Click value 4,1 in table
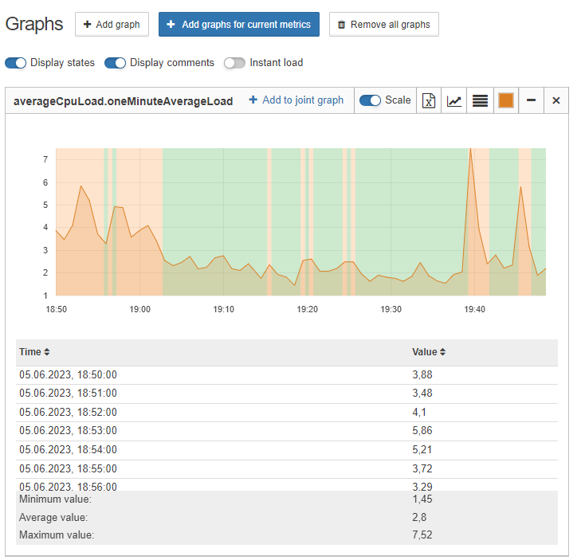581x560 pixels. pyautogui.click(x=419, y=412)
